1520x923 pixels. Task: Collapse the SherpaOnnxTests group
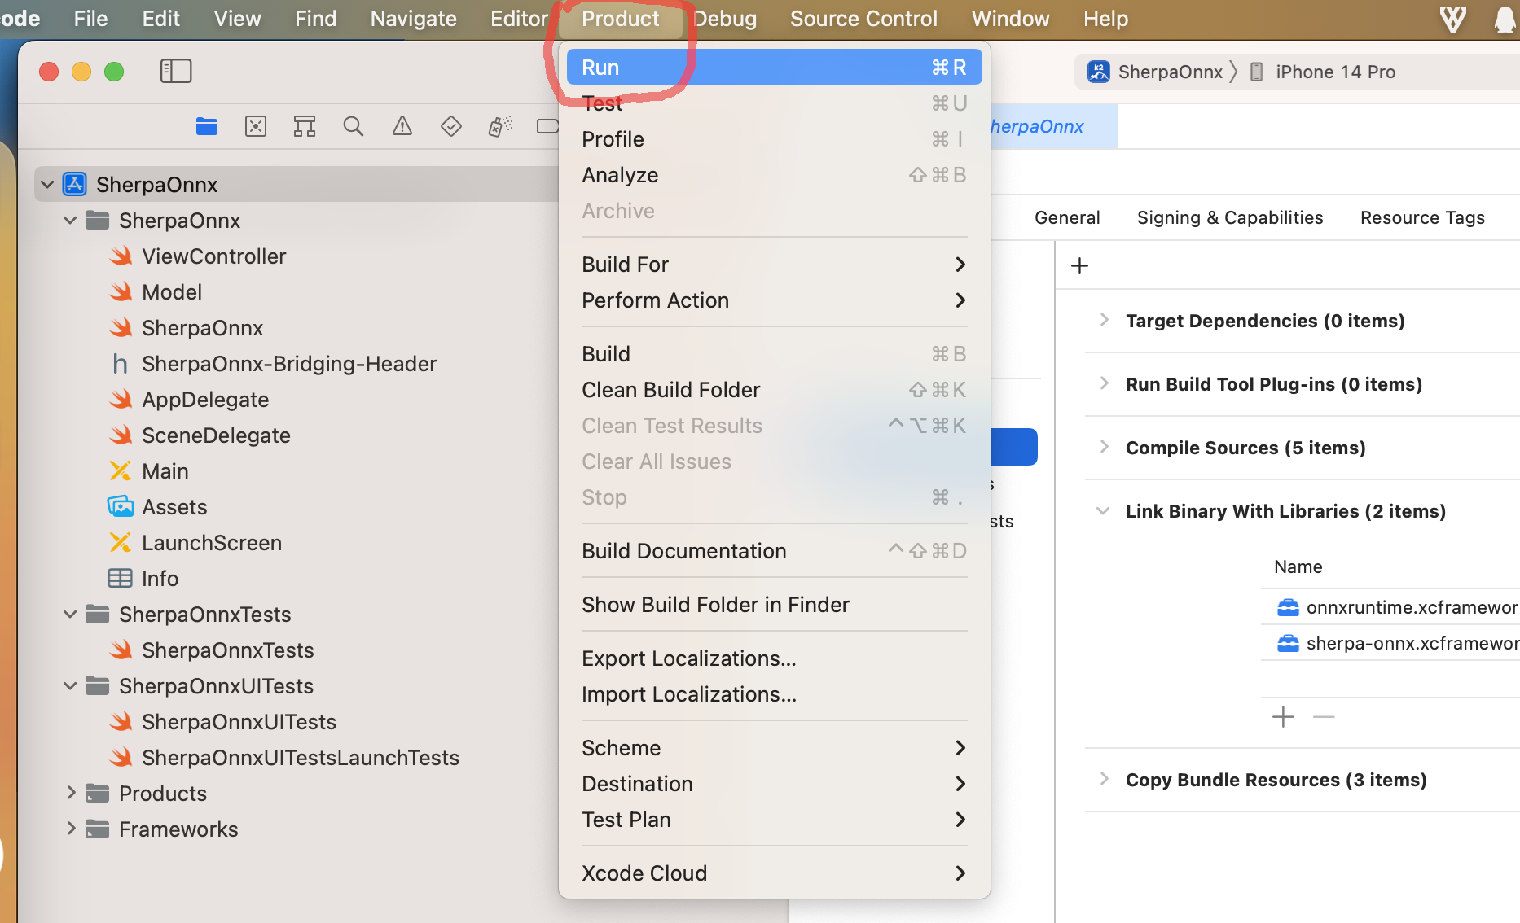pyautogui.click(x=70, y=615)
